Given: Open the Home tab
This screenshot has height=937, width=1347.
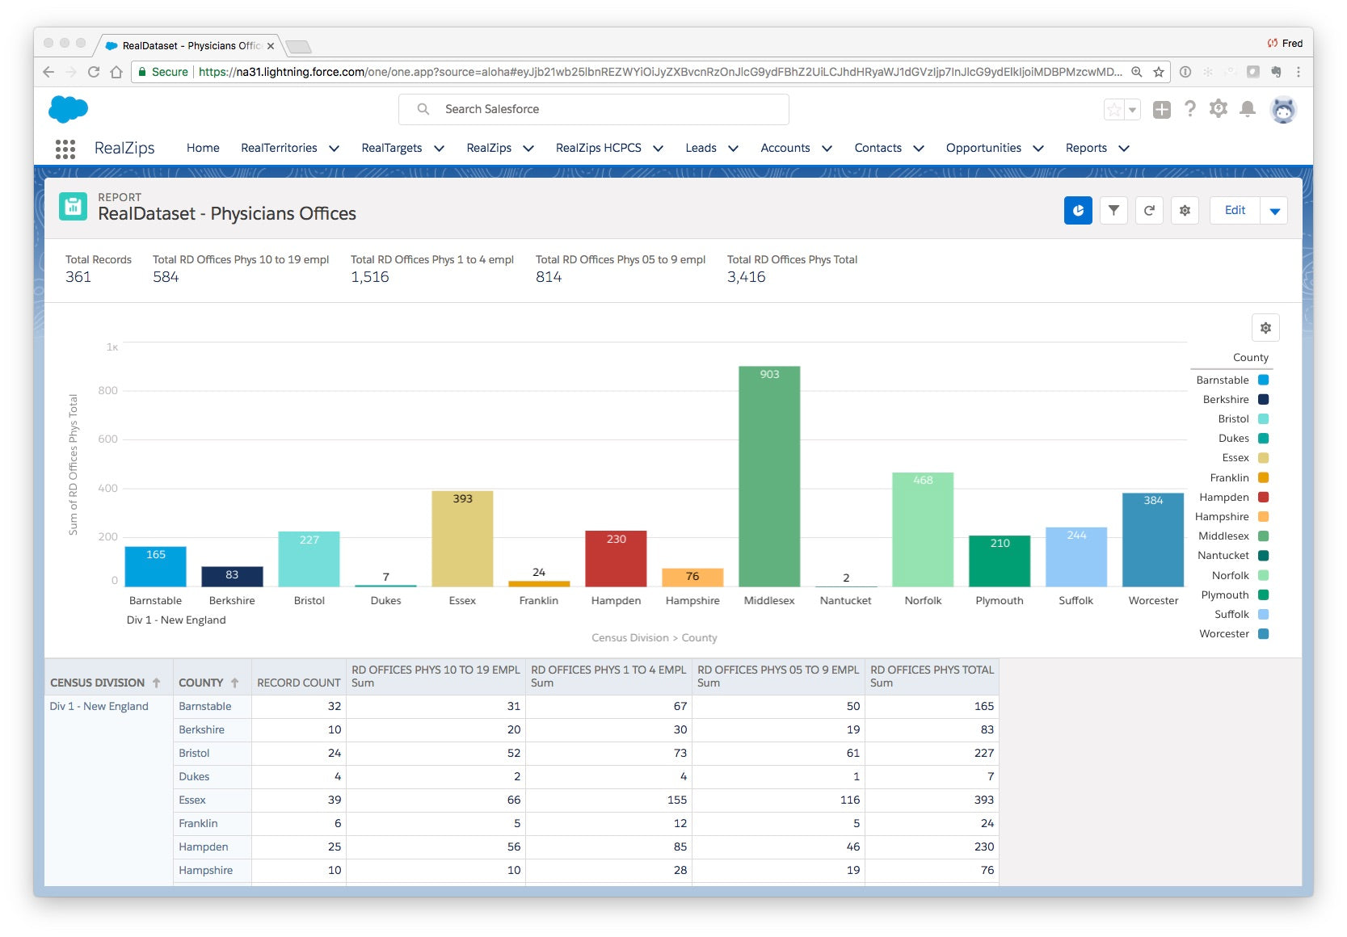Looking at the screenshot, I should pos(203,148).
